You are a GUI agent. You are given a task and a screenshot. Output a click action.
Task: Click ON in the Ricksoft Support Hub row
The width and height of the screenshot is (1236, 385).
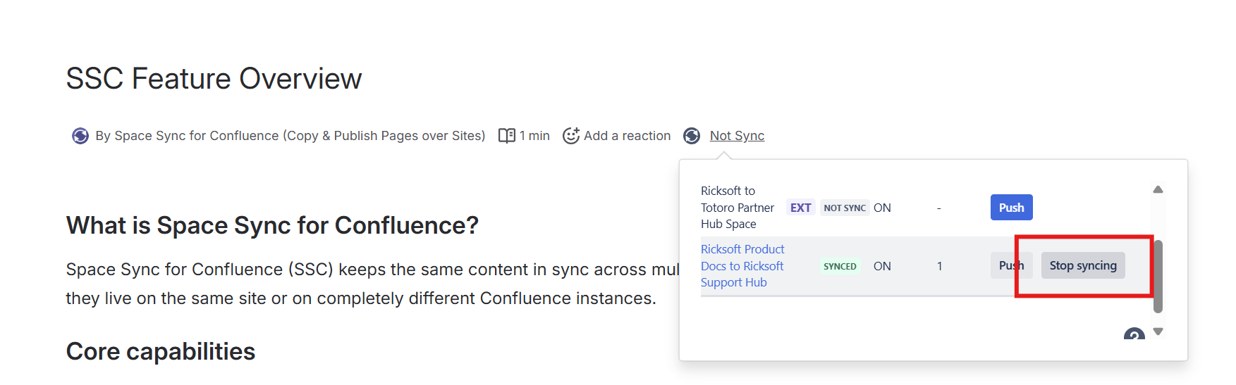(x=882, y=266)
